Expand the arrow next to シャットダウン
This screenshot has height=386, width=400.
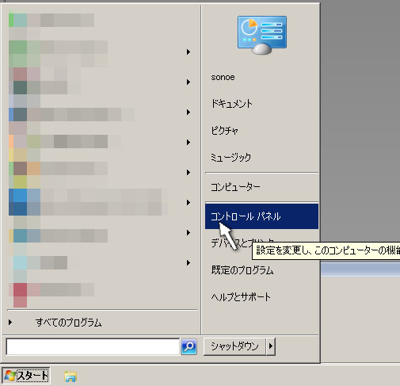[x=271, y=346]
